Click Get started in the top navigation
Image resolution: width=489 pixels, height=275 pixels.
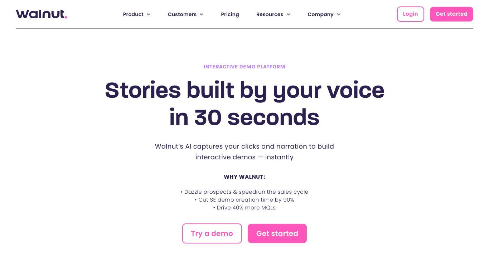tap(451, 14)
